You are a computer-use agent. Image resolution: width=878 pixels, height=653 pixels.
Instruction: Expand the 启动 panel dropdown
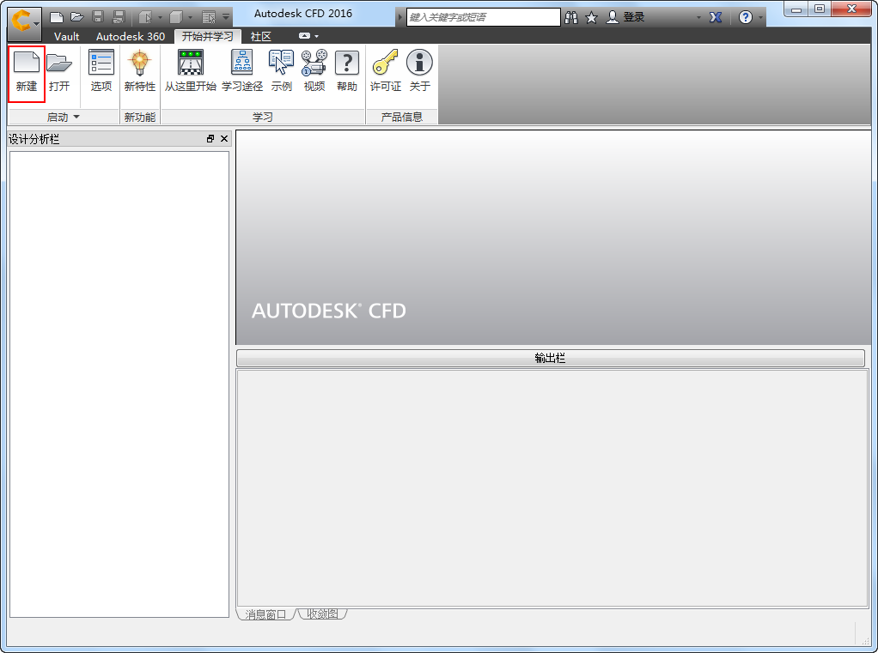click(76, 117)
